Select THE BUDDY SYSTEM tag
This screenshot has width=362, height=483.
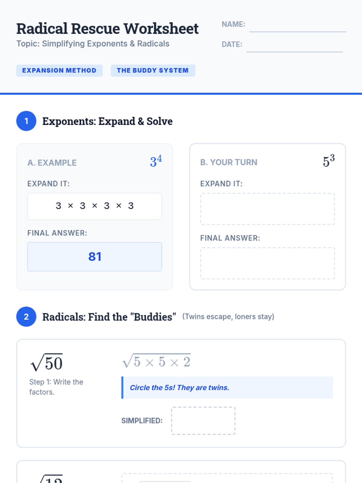point(153,70)
